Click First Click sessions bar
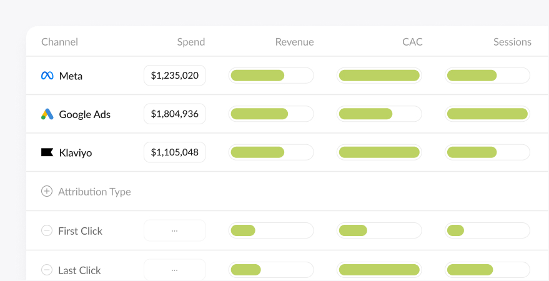The width and height of the screenshot is (549, 281). click(x=487, y=230)
